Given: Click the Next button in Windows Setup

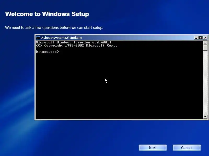Looking at the screenshot, I should pyautogui.click(x=153, y=148).
